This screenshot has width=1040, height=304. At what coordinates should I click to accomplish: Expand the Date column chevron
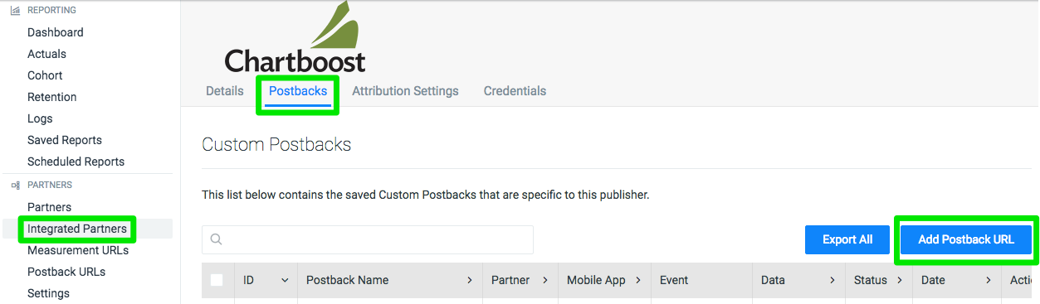click(989, 281)
